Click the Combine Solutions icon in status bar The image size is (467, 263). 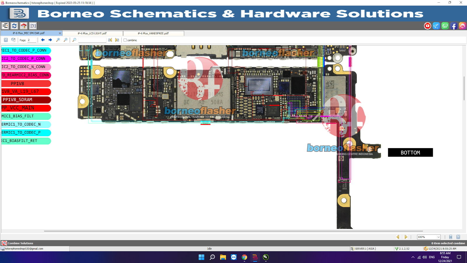tap(4, 243)
